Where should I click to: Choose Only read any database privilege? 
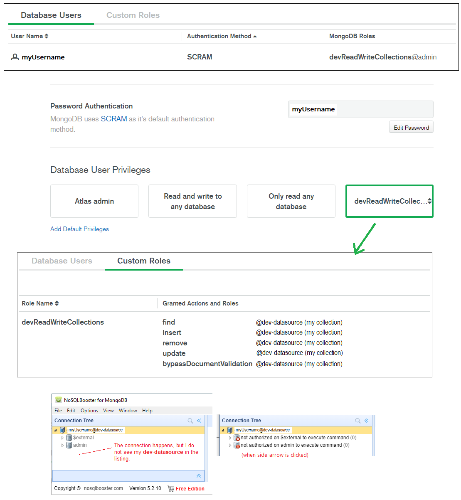tap(291, 201)
